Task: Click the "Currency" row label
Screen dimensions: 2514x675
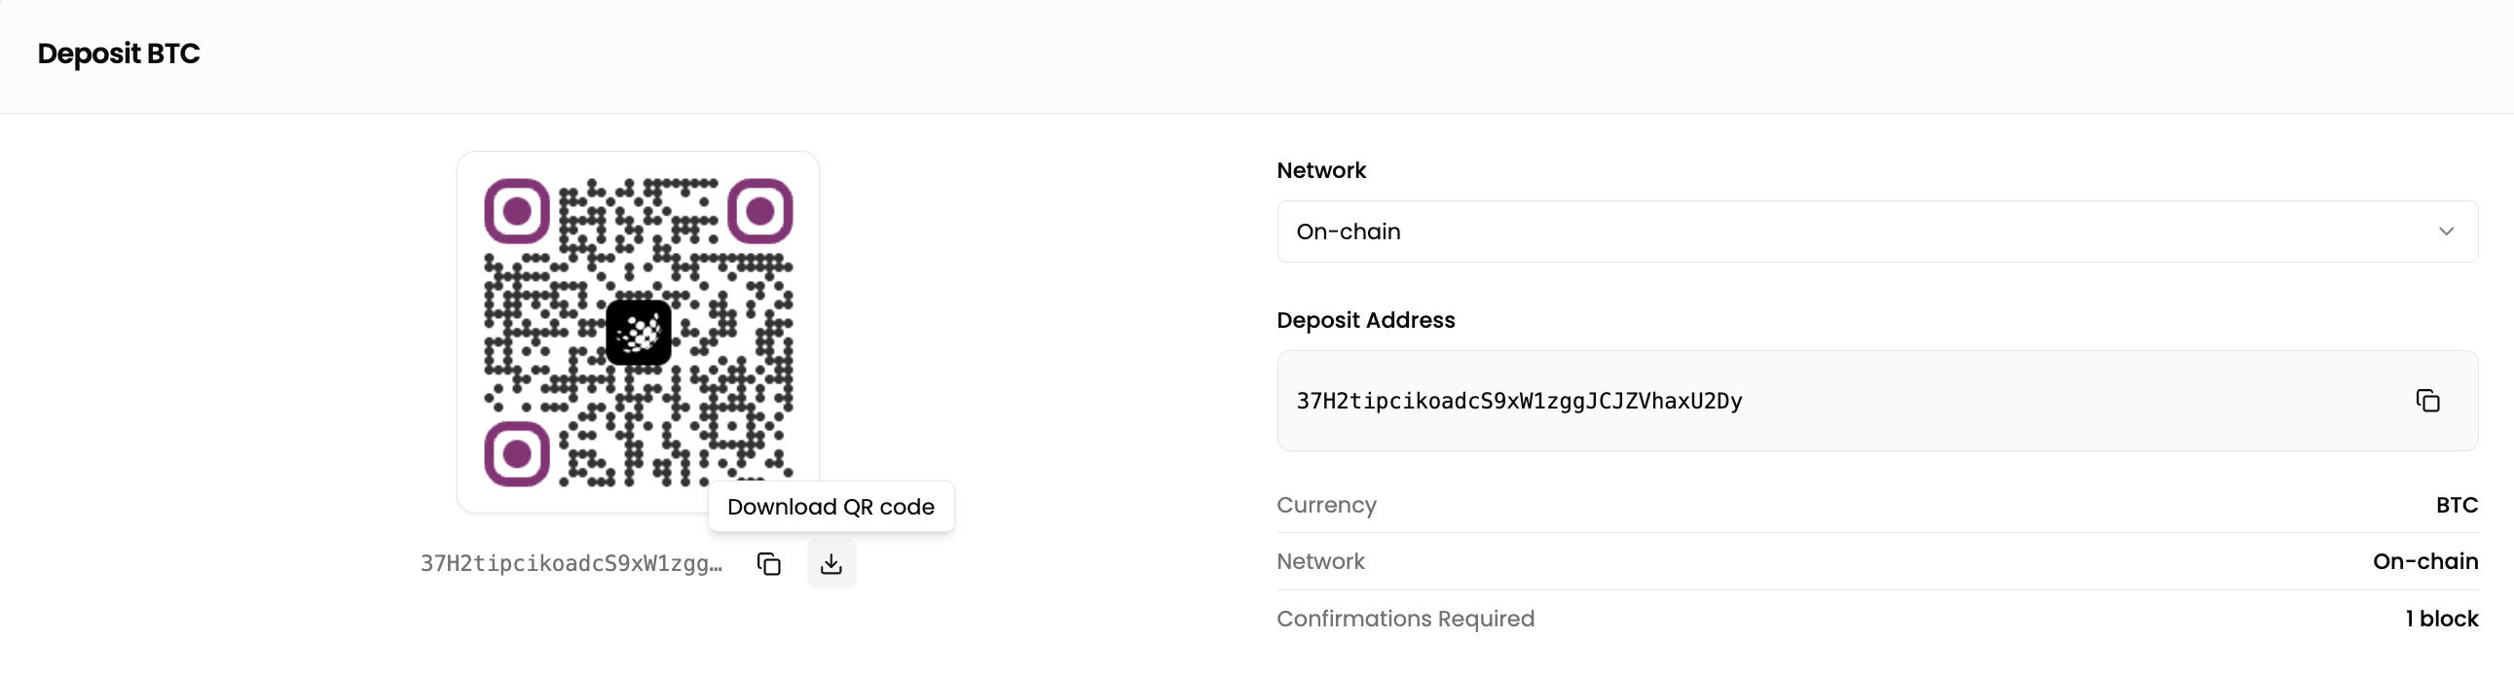Action: tap(1326, 505)
